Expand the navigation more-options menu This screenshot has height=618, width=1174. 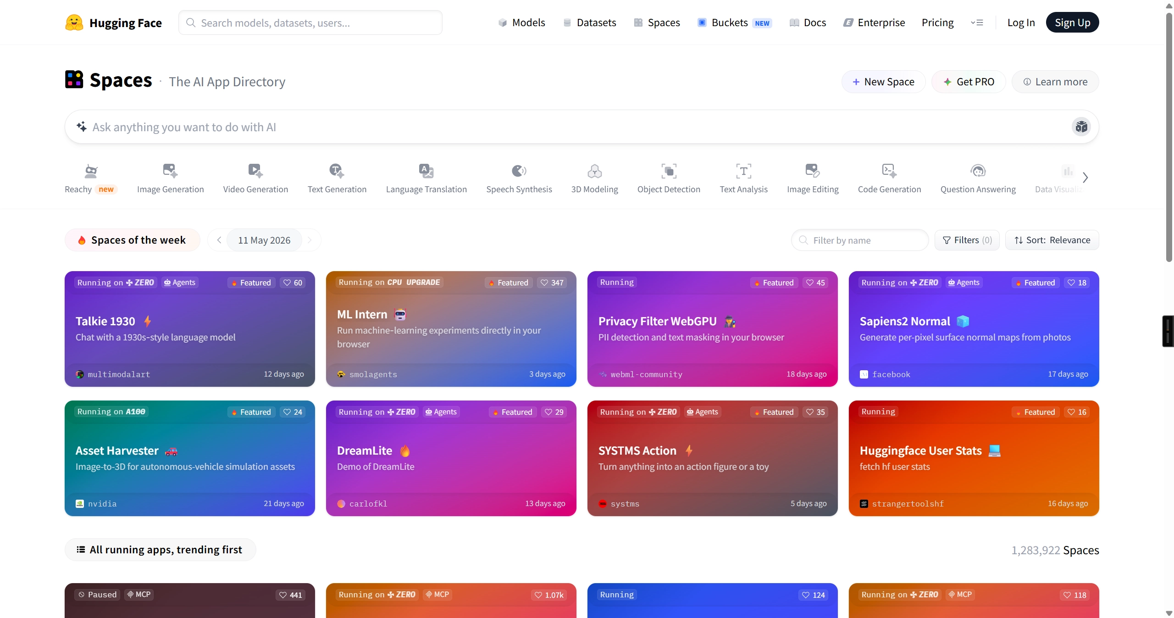pyautogui.click(x=977, y=22)
